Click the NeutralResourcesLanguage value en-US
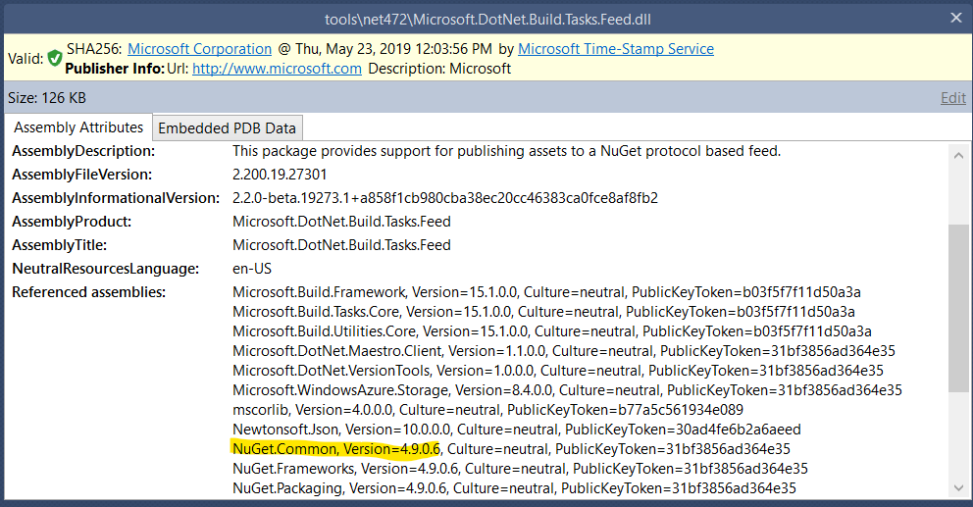The height and width of the screenshot is (507, 973). point(252,269)
